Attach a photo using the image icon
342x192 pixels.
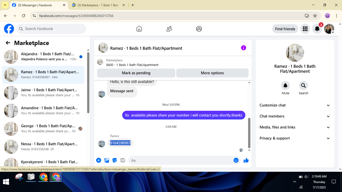click(x=107, y=160)
